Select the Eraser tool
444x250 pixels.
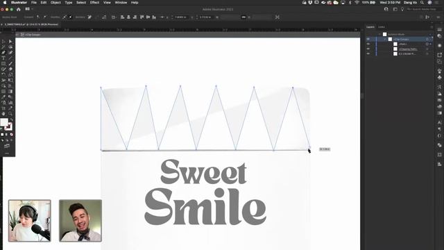(10, 69)
